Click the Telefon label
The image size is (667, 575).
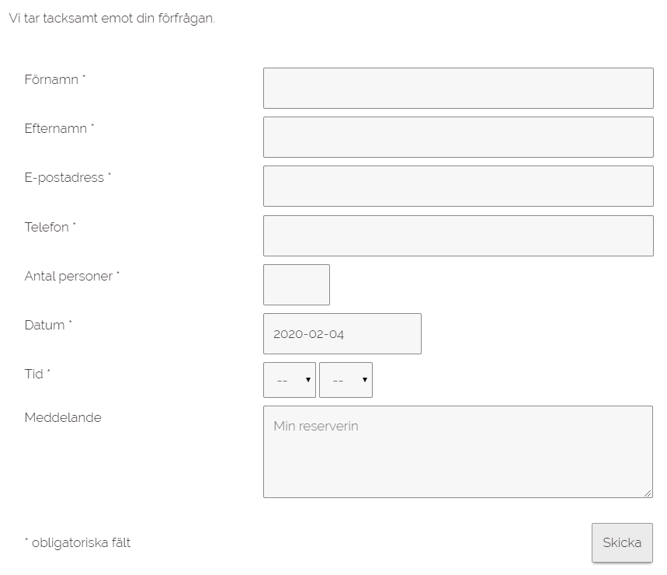[47, 227]
